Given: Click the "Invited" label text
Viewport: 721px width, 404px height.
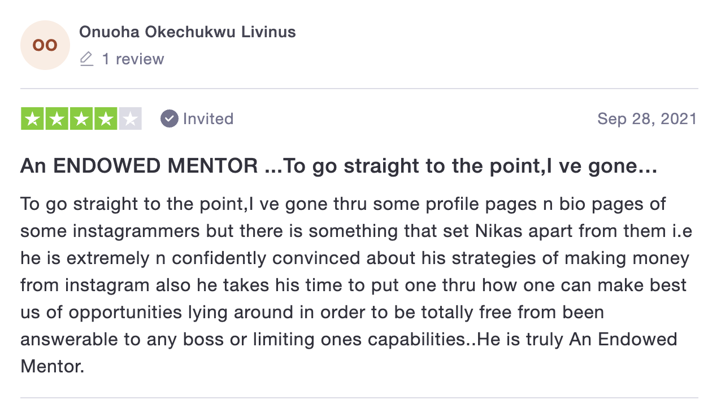Looking at the screenshot, I should tap(208, 118).
